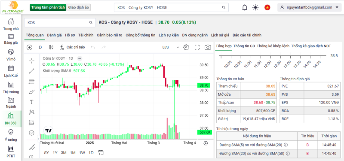The width and height of the screenshot is (344, 161).
Task: Select the crosshair cursor tool
Action: [32, 61]
